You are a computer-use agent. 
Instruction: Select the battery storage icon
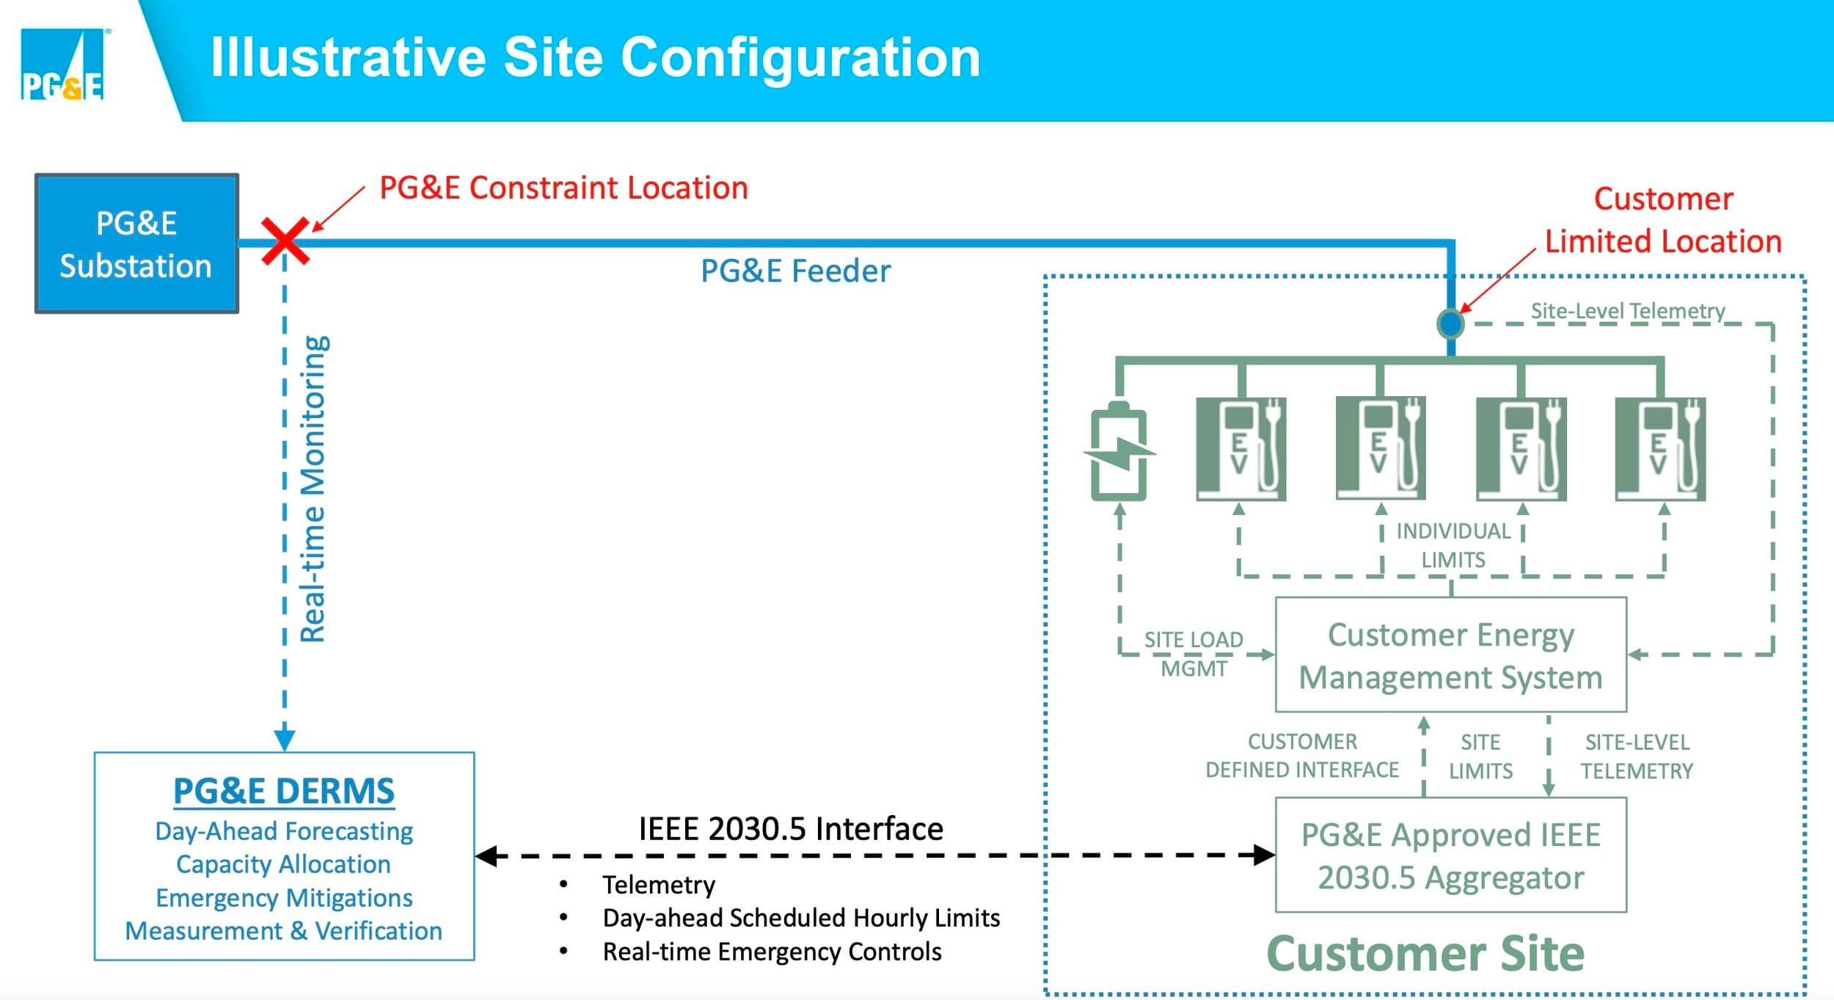(1119, 451)
